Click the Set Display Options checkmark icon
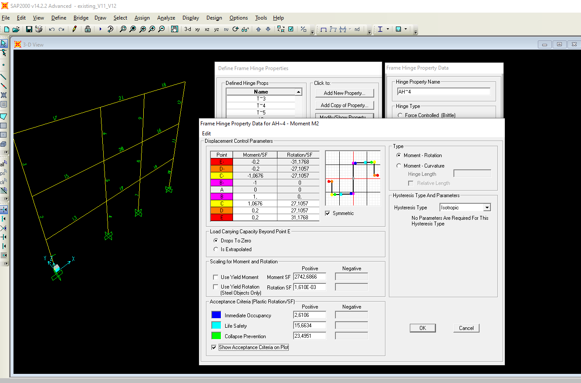The image size is (581, 383). pyautogui.click(x=290, y=29)
